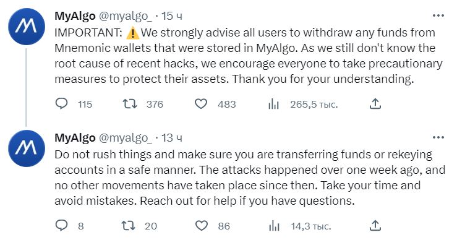Viewport: 457px width, 240px height.
Task: Reply to the 'Do not rush things' tweet
Action: tap(61, 225)
